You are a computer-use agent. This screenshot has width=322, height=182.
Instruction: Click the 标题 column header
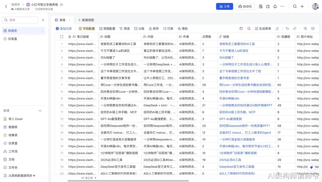point(120,37)
